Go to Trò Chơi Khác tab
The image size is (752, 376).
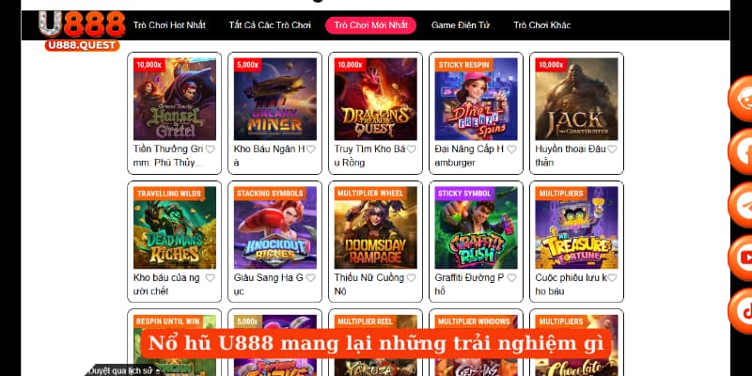tap(542, 25)
